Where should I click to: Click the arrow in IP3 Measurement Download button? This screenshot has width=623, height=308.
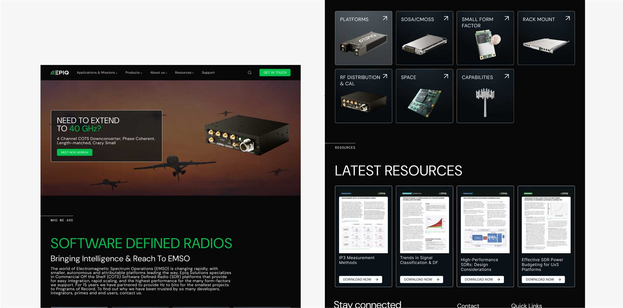[x=377, y=280]
